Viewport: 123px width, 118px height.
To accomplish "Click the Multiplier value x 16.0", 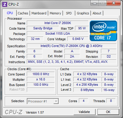I will 41,79.
